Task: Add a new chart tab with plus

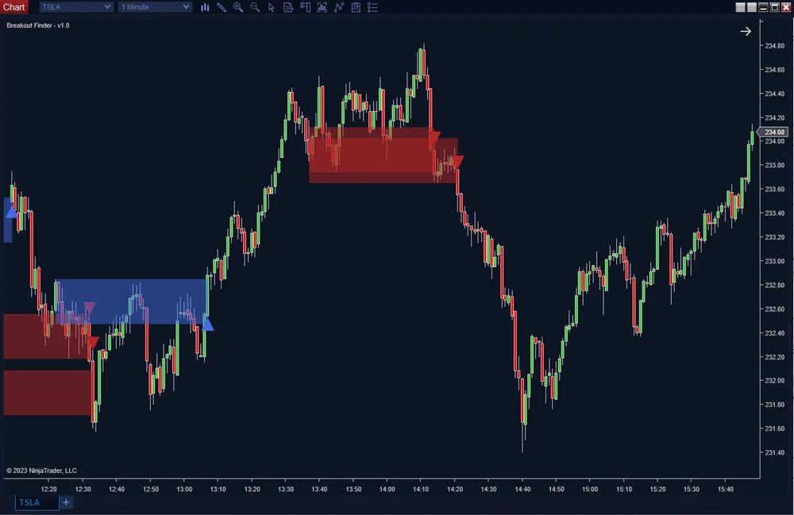Action: point(66,502)
